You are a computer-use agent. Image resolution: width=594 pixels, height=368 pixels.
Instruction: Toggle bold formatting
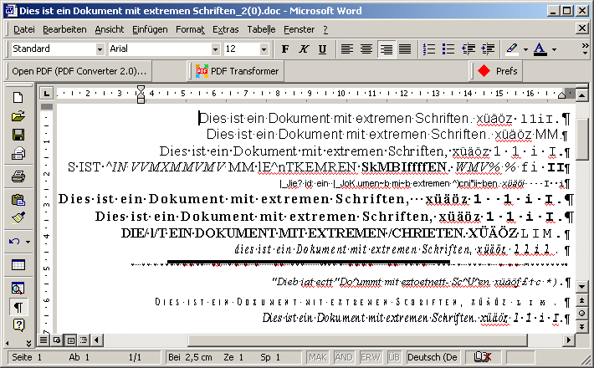285,49
